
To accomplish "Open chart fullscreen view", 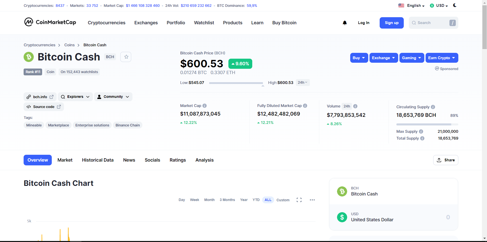I will pyautogui.click(x=299, y=200).
